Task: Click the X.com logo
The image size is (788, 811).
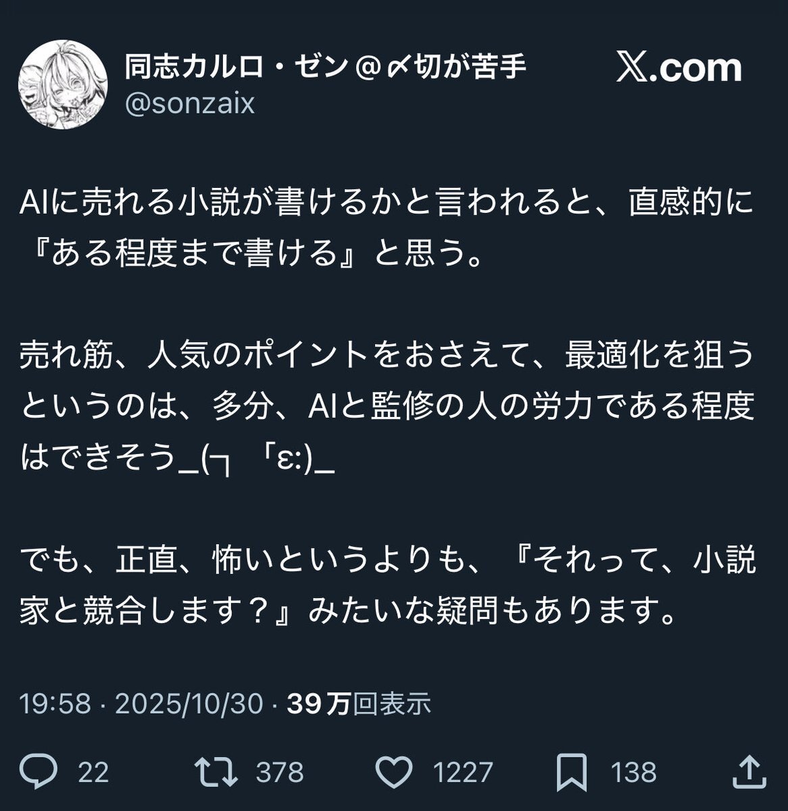Action: (679, 68)
